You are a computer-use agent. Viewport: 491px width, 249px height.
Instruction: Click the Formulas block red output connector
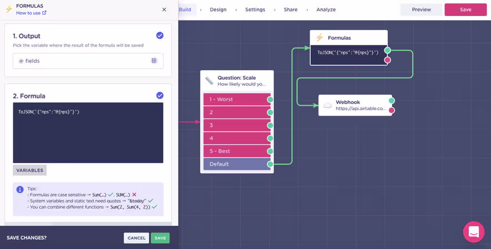click(387, 60)
